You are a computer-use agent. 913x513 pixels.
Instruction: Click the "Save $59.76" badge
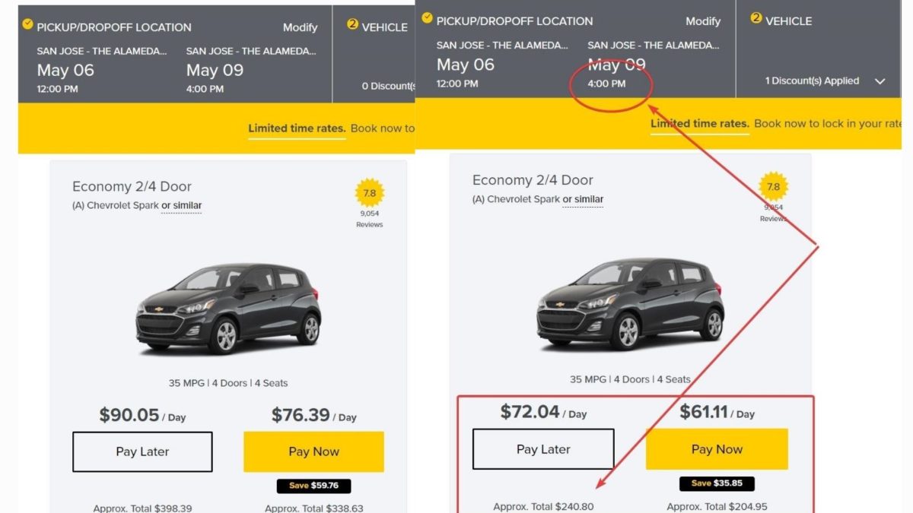(313, 485)
